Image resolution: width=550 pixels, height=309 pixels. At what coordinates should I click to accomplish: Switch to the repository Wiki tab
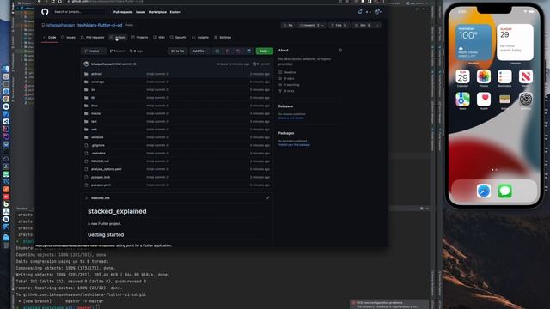click(x=159, y=38)
